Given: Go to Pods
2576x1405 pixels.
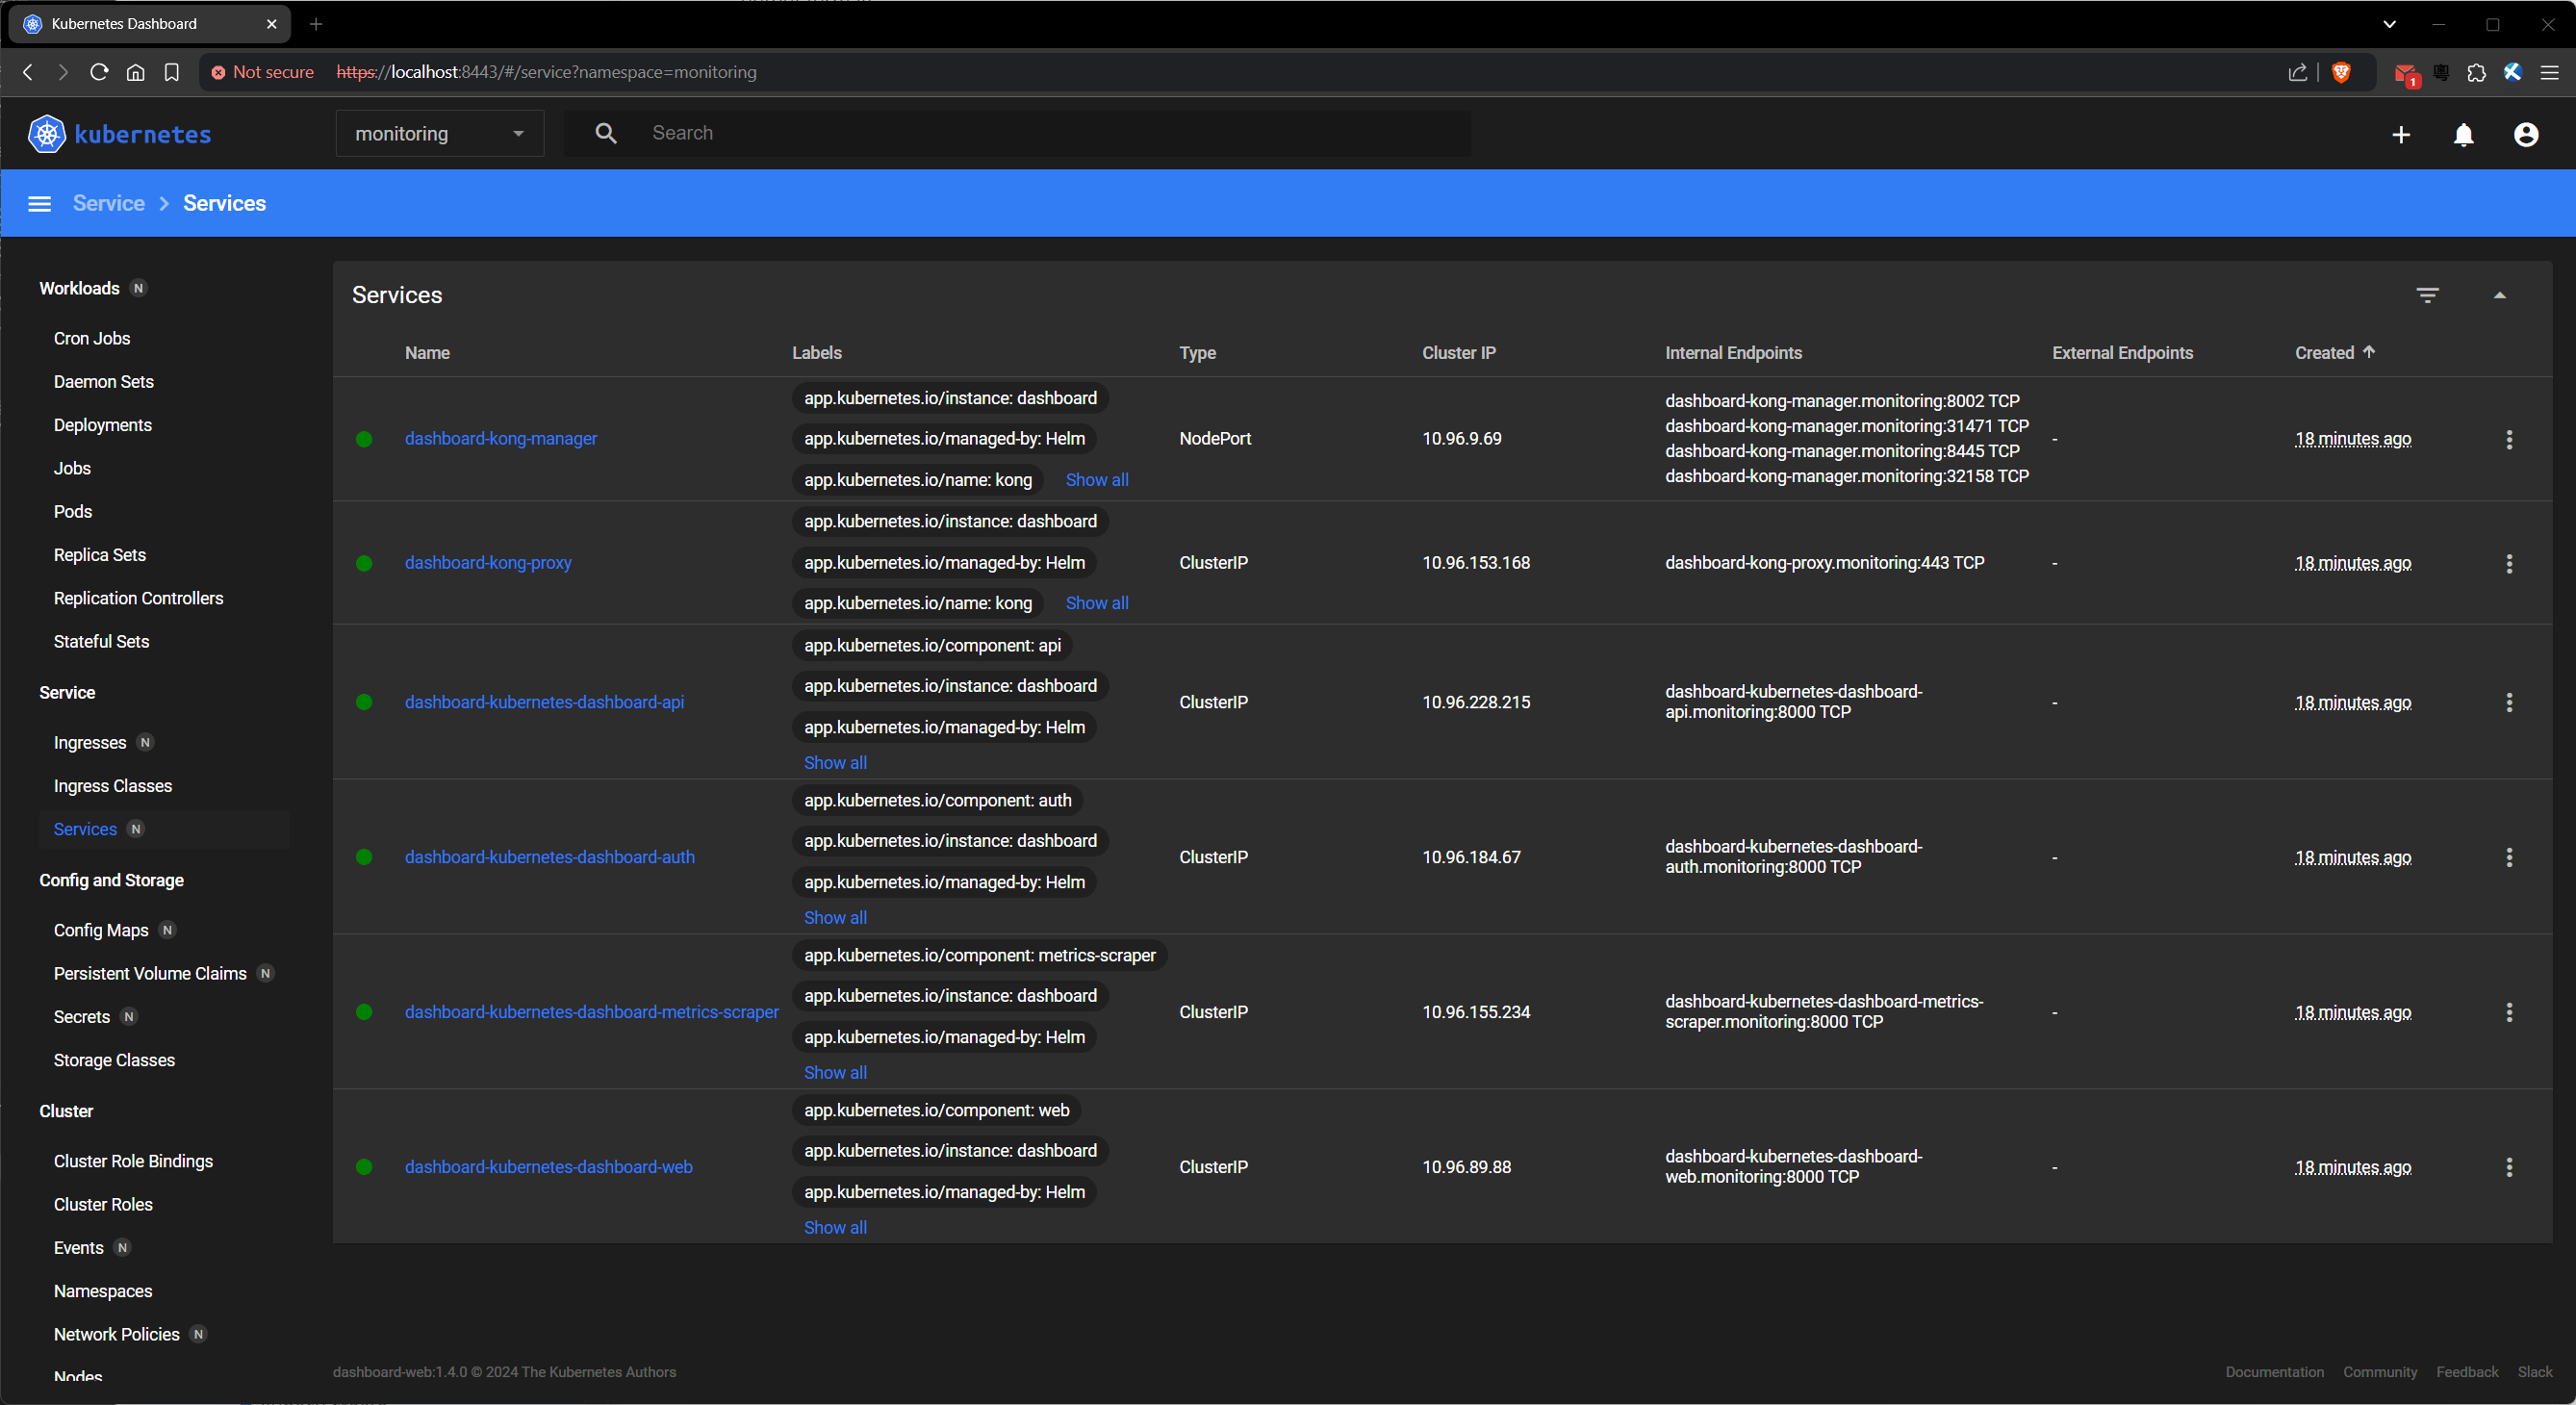Looking at the screenshot, I should coord(73,512).
